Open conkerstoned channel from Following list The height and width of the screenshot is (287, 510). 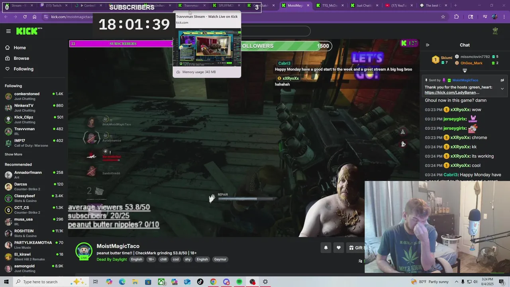(34, 96)
